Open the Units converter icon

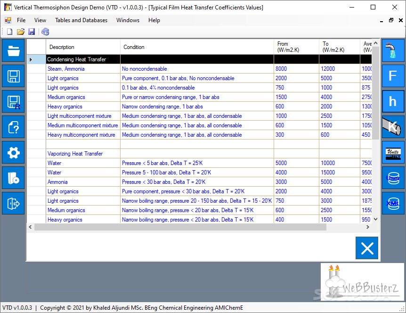[393, 152]
